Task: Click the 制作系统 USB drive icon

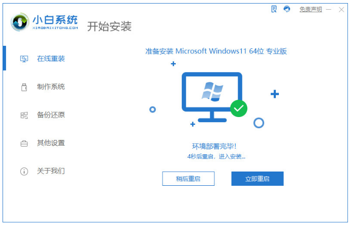Action: coord(24,87)
